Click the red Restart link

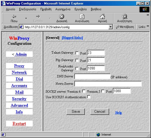[x=19, y=124]
